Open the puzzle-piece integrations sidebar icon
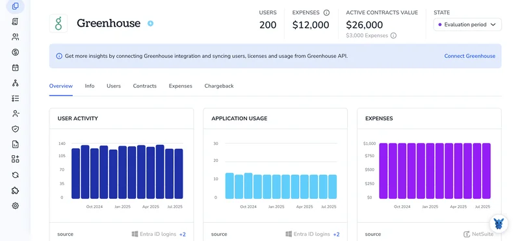520x241 pixels. point(15,190)
